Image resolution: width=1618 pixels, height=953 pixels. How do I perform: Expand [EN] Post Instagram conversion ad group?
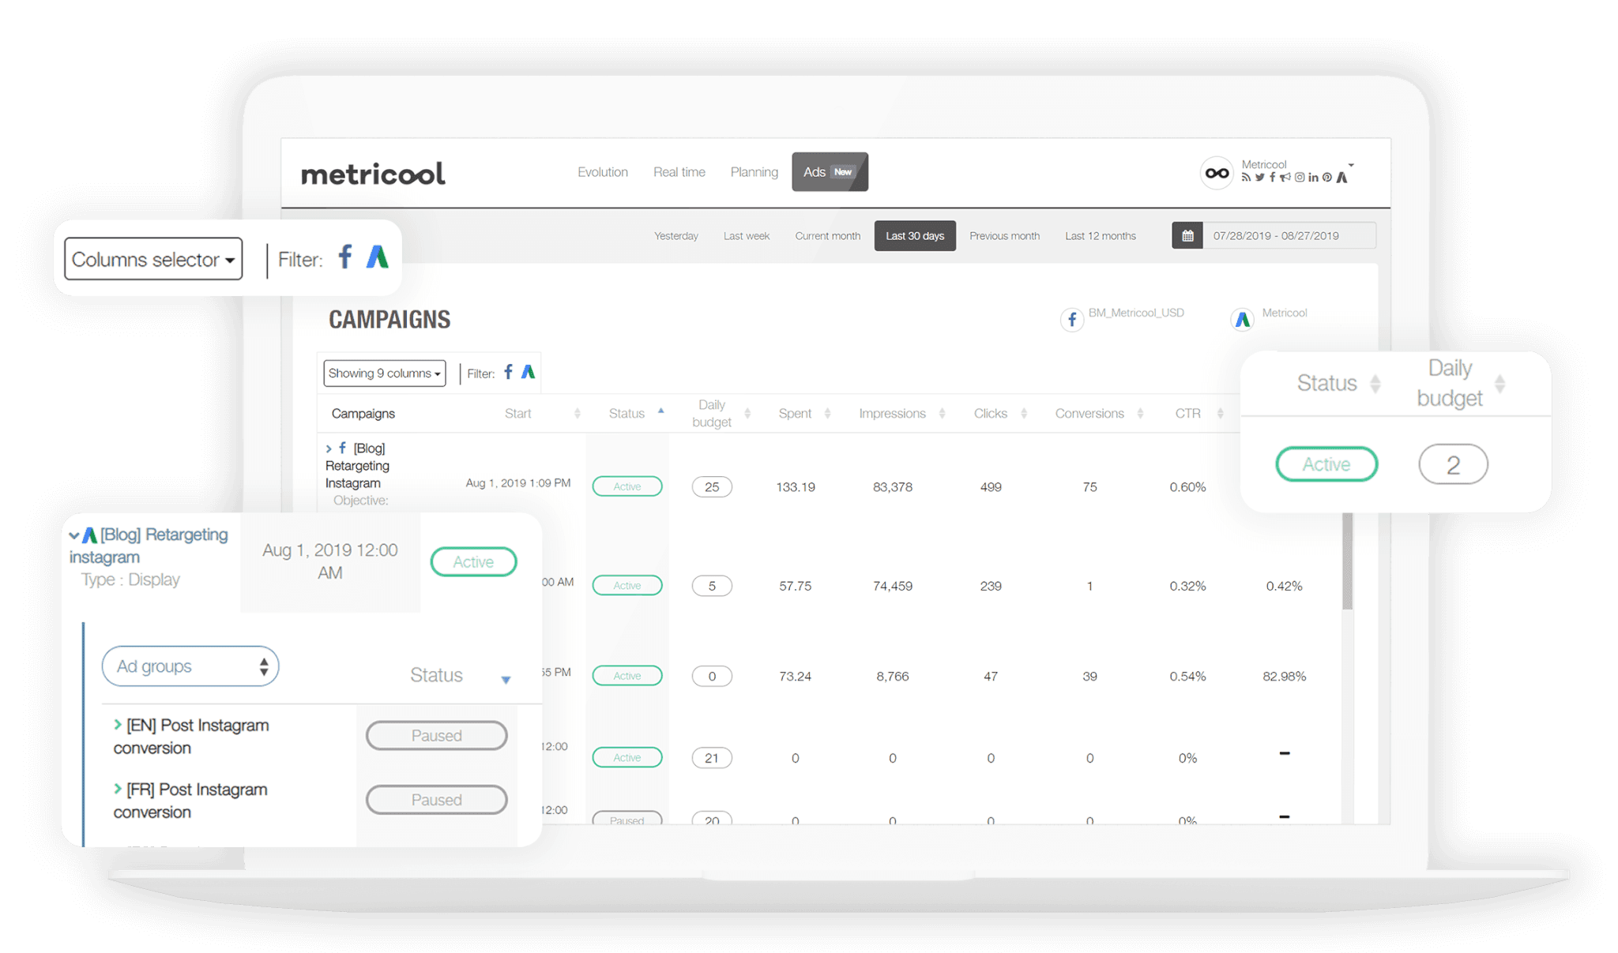tap(118, 724)
